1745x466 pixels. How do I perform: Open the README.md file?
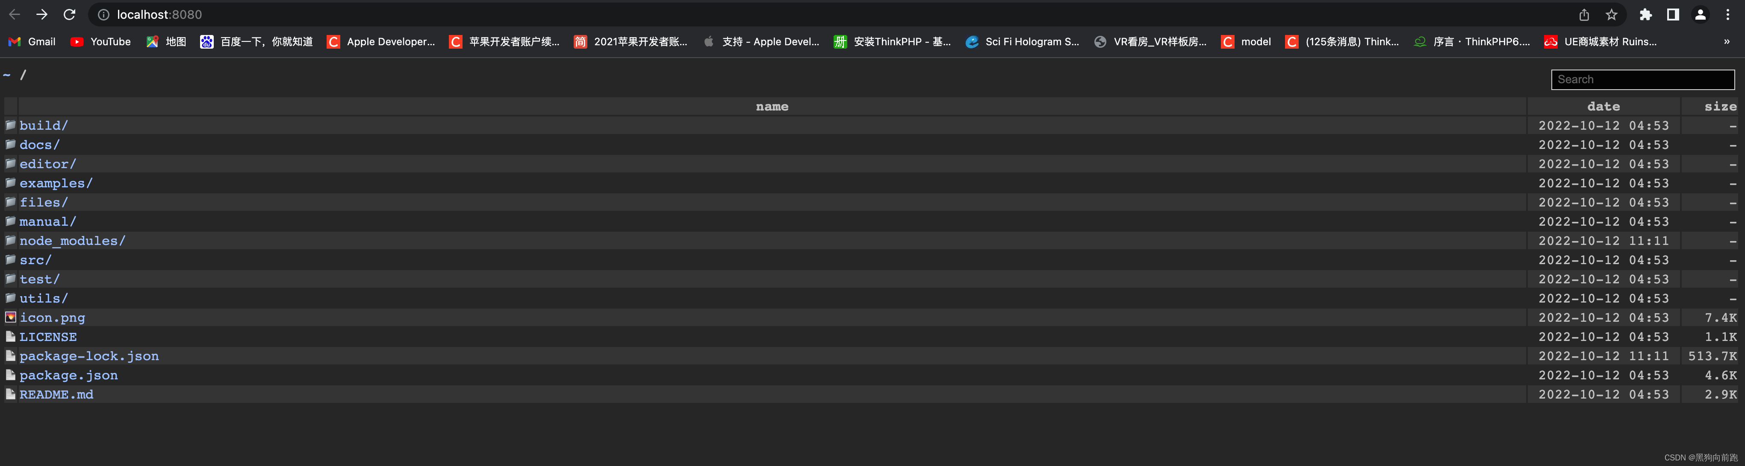coord(56,394)
